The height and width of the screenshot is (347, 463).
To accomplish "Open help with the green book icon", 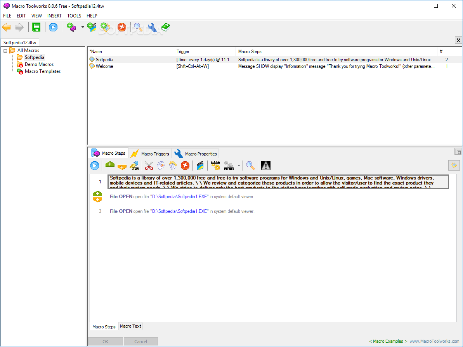I will 166,27.
